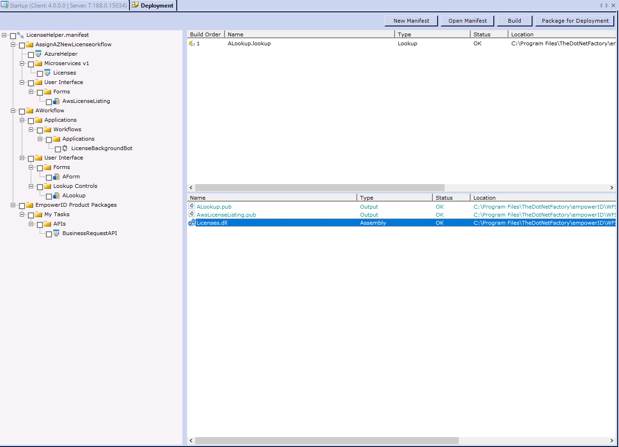Check the checkbox next to AWorkflow

[21, 110]
